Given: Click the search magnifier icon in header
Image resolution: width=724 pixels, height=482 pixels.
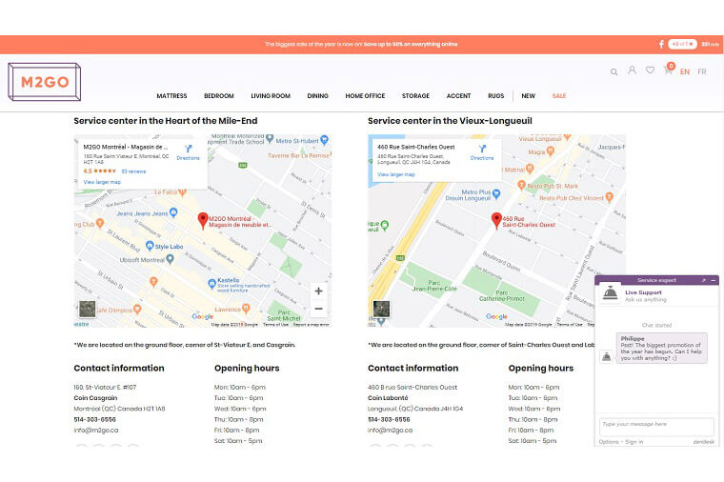Looking at the screenshot, I should [x=614, y=71].
